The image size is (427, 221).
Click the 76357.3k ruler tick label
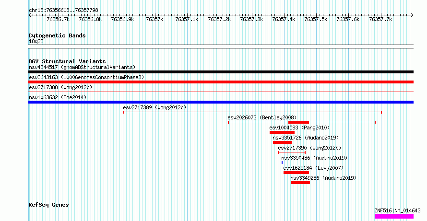click(251, 19)
